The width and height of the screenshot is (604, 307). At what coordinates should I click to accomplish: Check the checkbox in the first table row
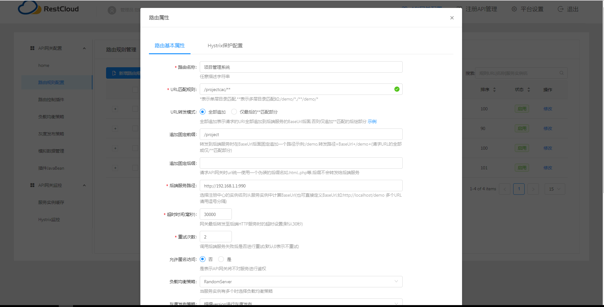tap(135, 109)
